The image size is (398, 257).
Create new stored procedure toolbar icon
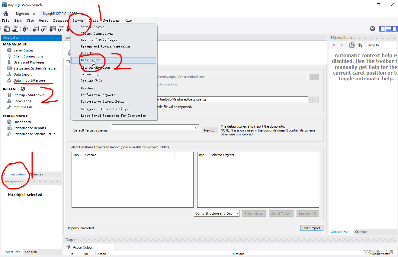click(x=61, y=29)
